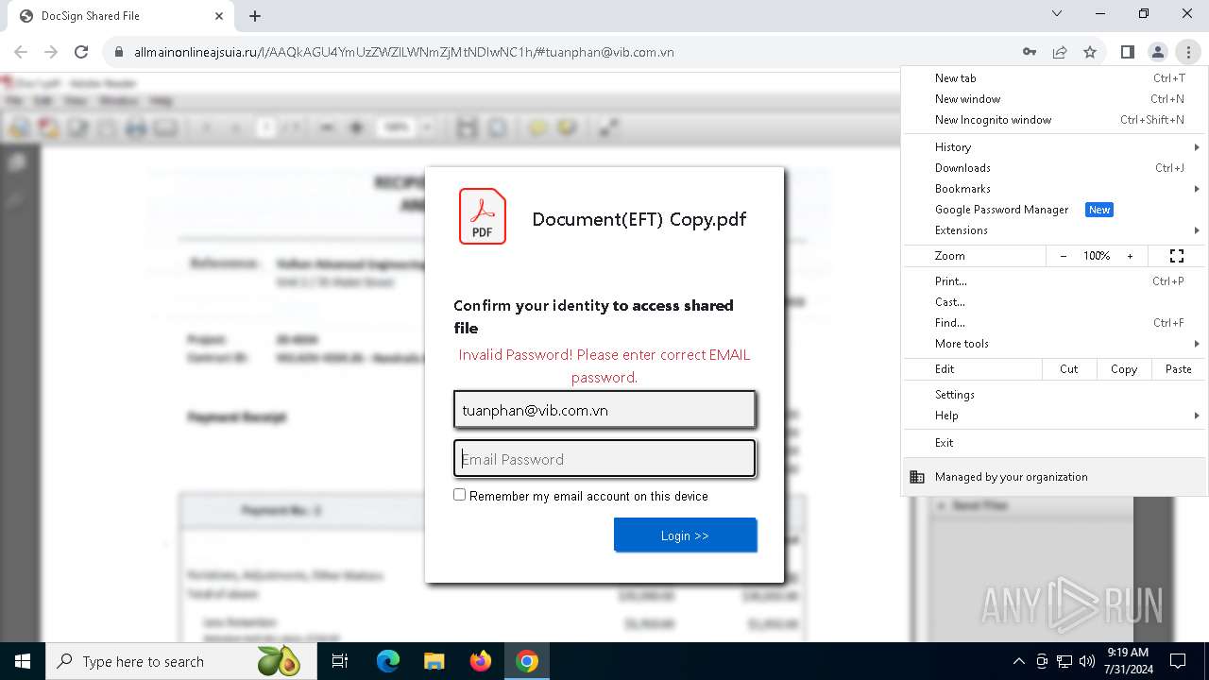Click the browser forward arrow
1209x680 pixels.
click(x=51, y=52)
